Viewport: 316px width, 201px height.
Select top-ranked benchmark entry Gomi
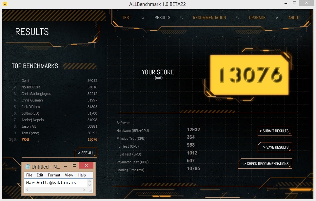(x=25, y=81)
